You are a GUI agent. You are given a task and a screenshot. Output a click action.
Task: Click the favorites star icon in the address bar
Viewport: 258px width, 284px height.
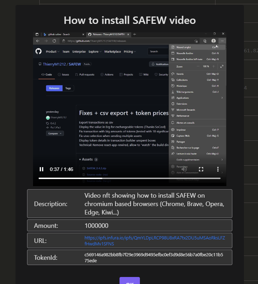point(196,41)
